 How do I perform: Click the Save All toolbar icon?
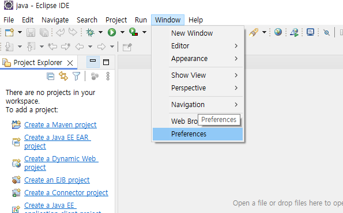point(44,32)
